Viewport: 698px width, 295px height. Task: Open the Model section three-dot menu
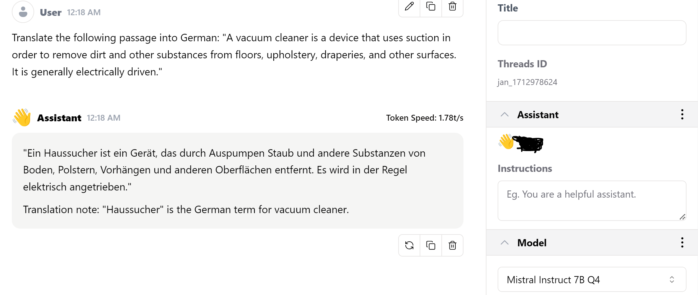tap(682, 243)
